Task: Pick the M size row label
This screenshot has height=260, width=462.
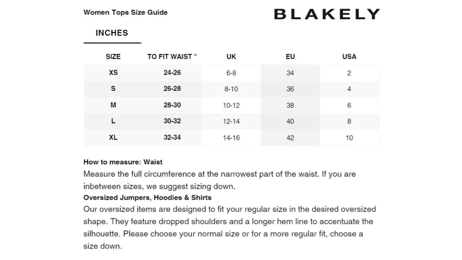Action: (x=113, y=105)
